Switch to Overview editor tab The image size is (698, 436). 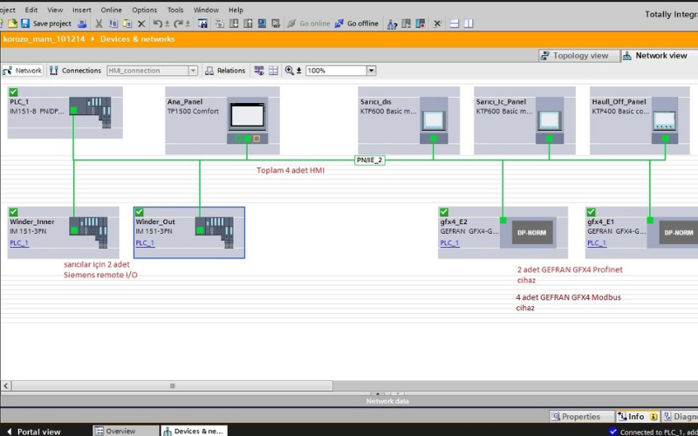[x=126, y=431]
